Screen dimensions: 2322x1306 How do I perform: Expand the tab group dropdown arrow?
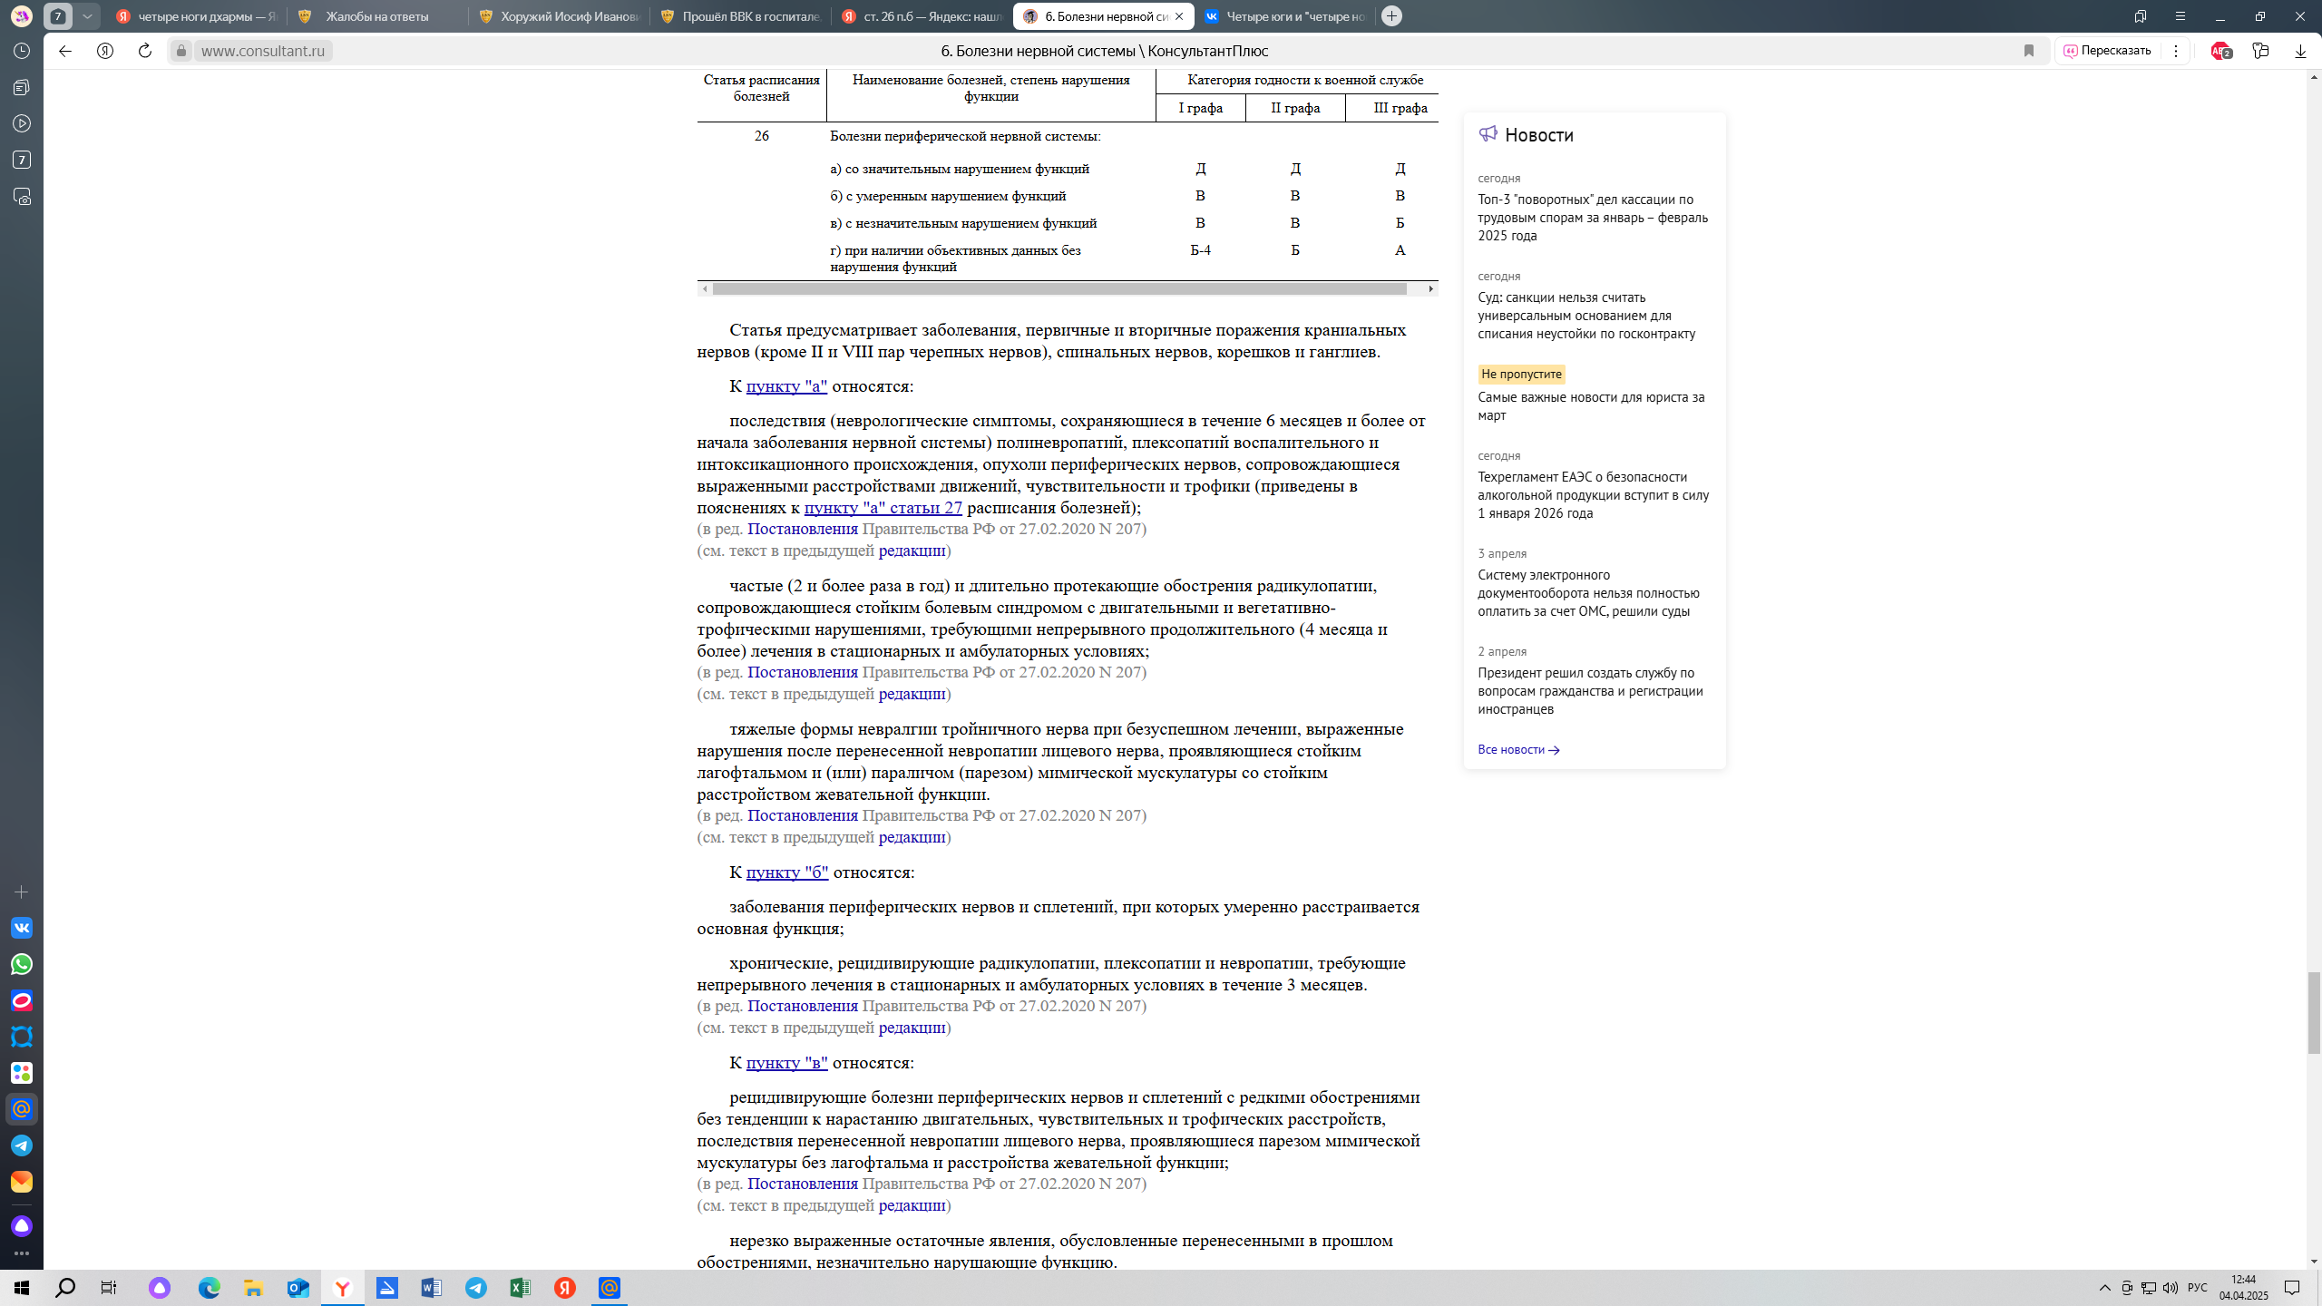click(x=87, y=16)
